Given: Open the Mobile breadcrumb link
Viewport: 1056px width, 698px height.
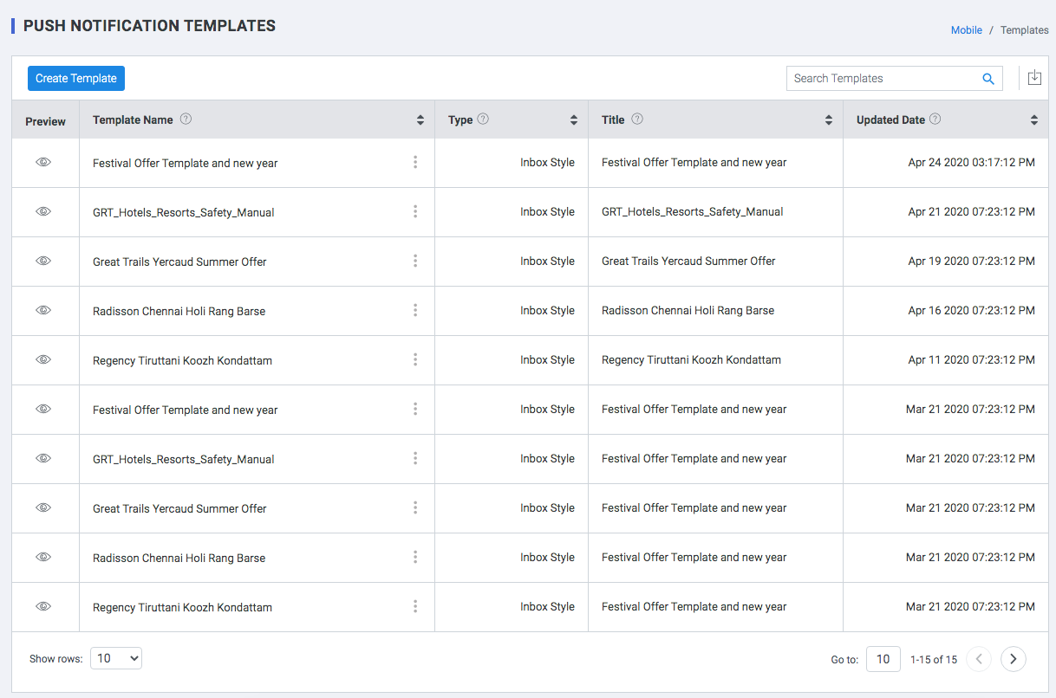Looking at the screenshot, I should 967,30.
